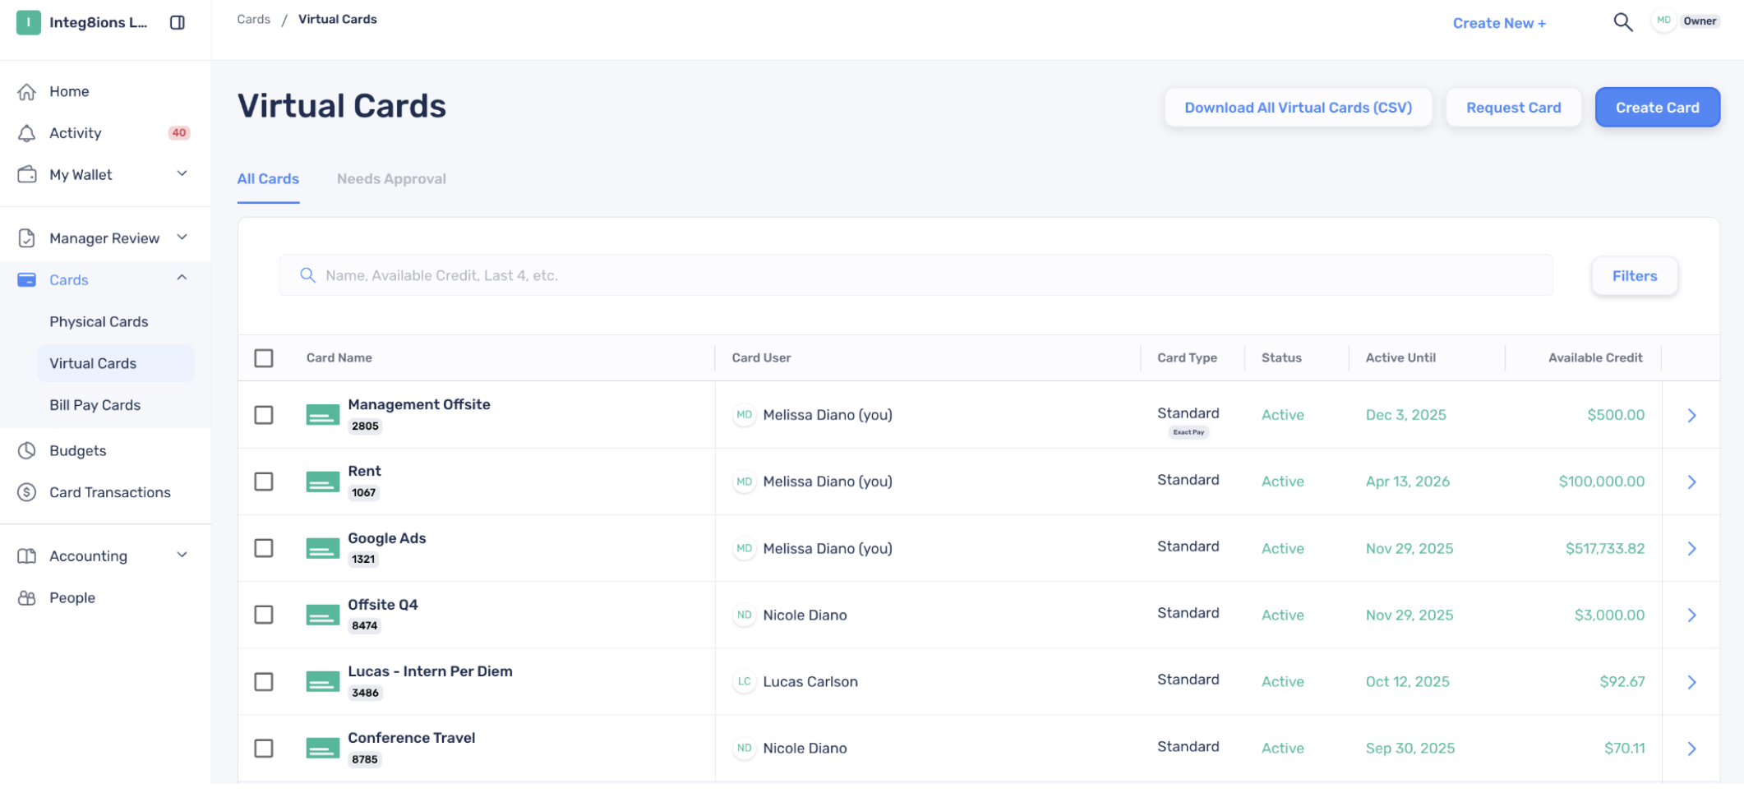Switch to the All Cards tab

(268, 179)
